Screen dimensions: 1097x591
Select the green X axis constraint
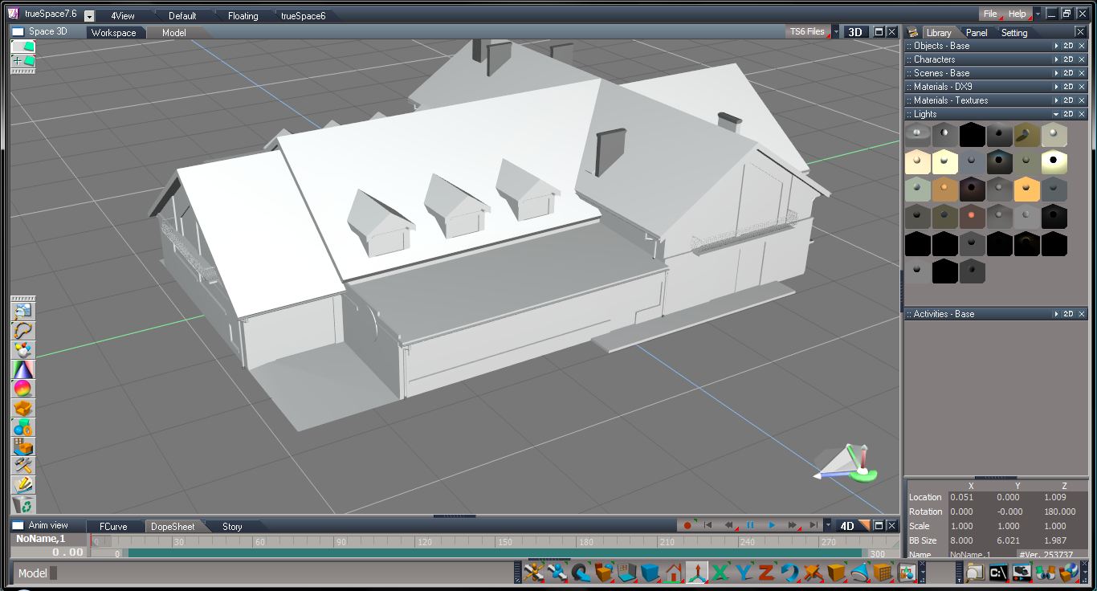[x=720, y=573]
